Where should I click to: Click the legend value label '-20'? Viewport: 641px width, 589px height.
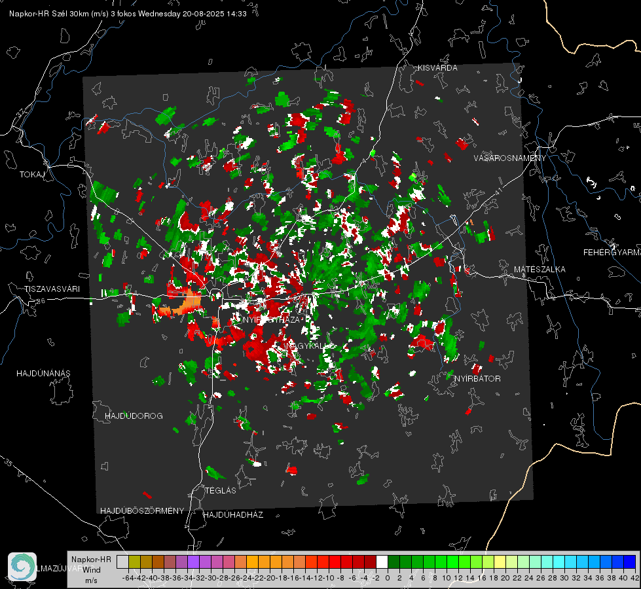269,578
